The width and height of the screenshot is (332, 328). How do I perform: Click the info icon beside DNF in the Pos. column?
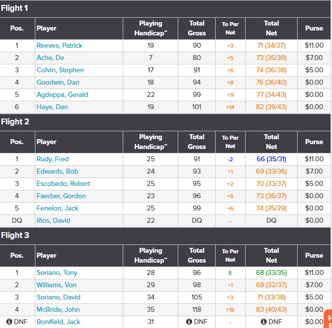(x=9, y=322)
